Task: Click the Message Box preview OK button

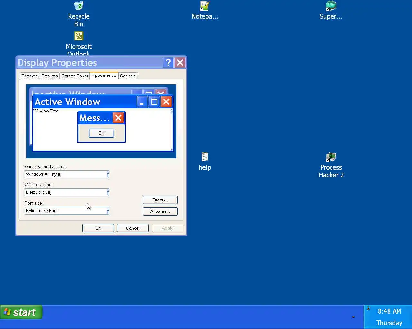Action: point(101,133)
